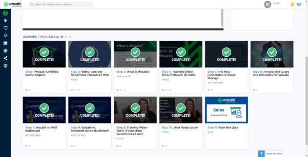Open Wasabi vs AWS battlecard thumbnail
Screen dimensions: 308x157
click(44, 110)
